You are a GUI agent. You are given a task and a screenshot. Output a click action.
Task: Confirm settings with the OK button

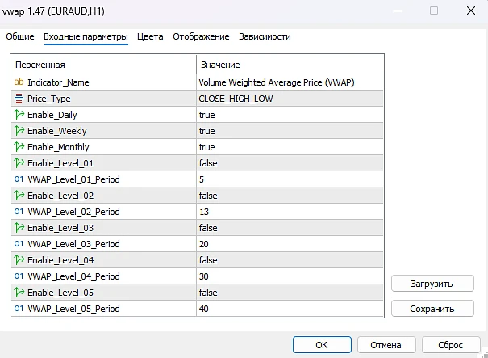[x=321, y=344]
